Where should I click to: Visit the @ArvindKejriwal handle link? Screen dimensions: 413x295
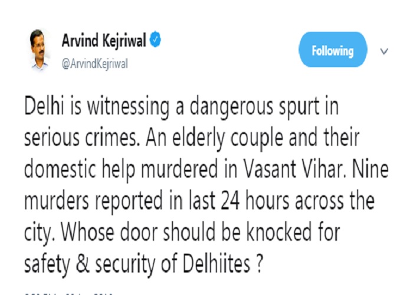(x=95, y=64)
